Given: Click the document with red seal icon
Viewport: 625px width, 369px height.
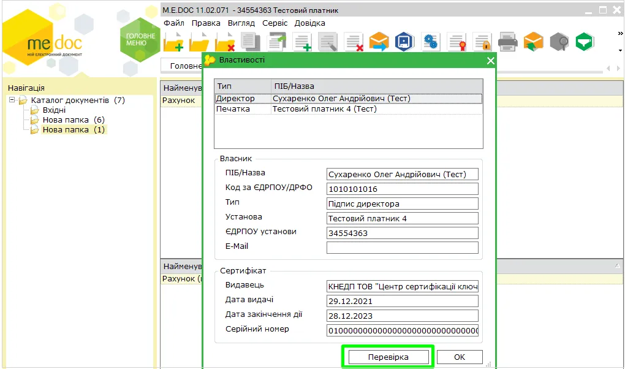Looking at the screenshot, I should tap(456, 42).
